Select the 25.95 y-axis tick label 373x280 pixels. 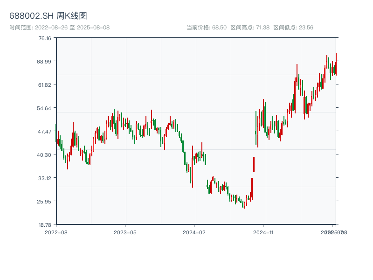click(45, 202)
